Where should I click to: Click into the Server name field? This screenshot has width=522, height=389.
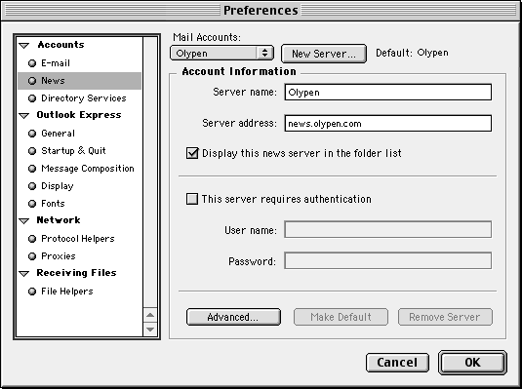tap(387, 93)
